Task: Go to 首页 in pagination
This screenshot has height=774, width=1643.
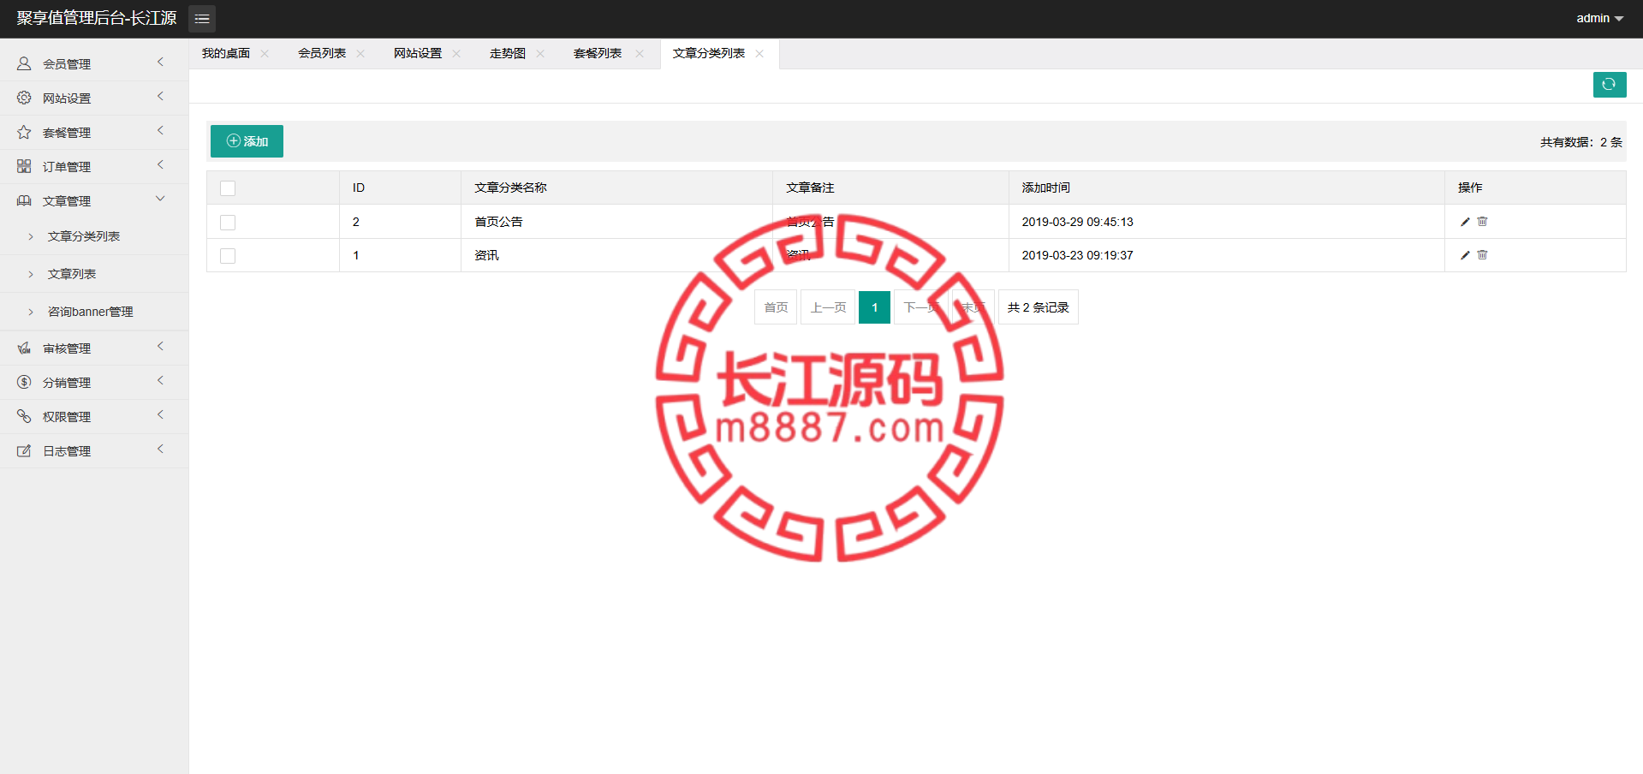Action: pos(776,307)
